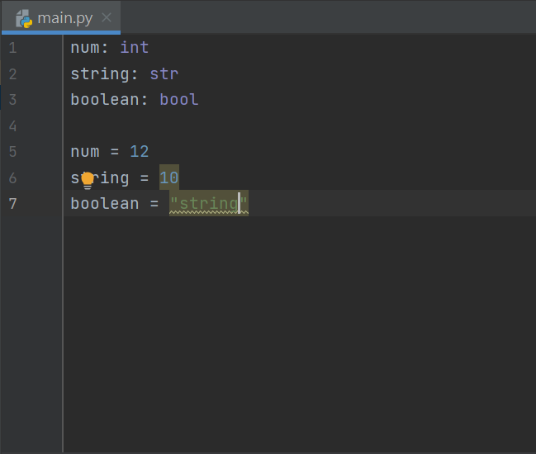
Task: Click the 'bool' type annotation
Action: click(179, 100)
